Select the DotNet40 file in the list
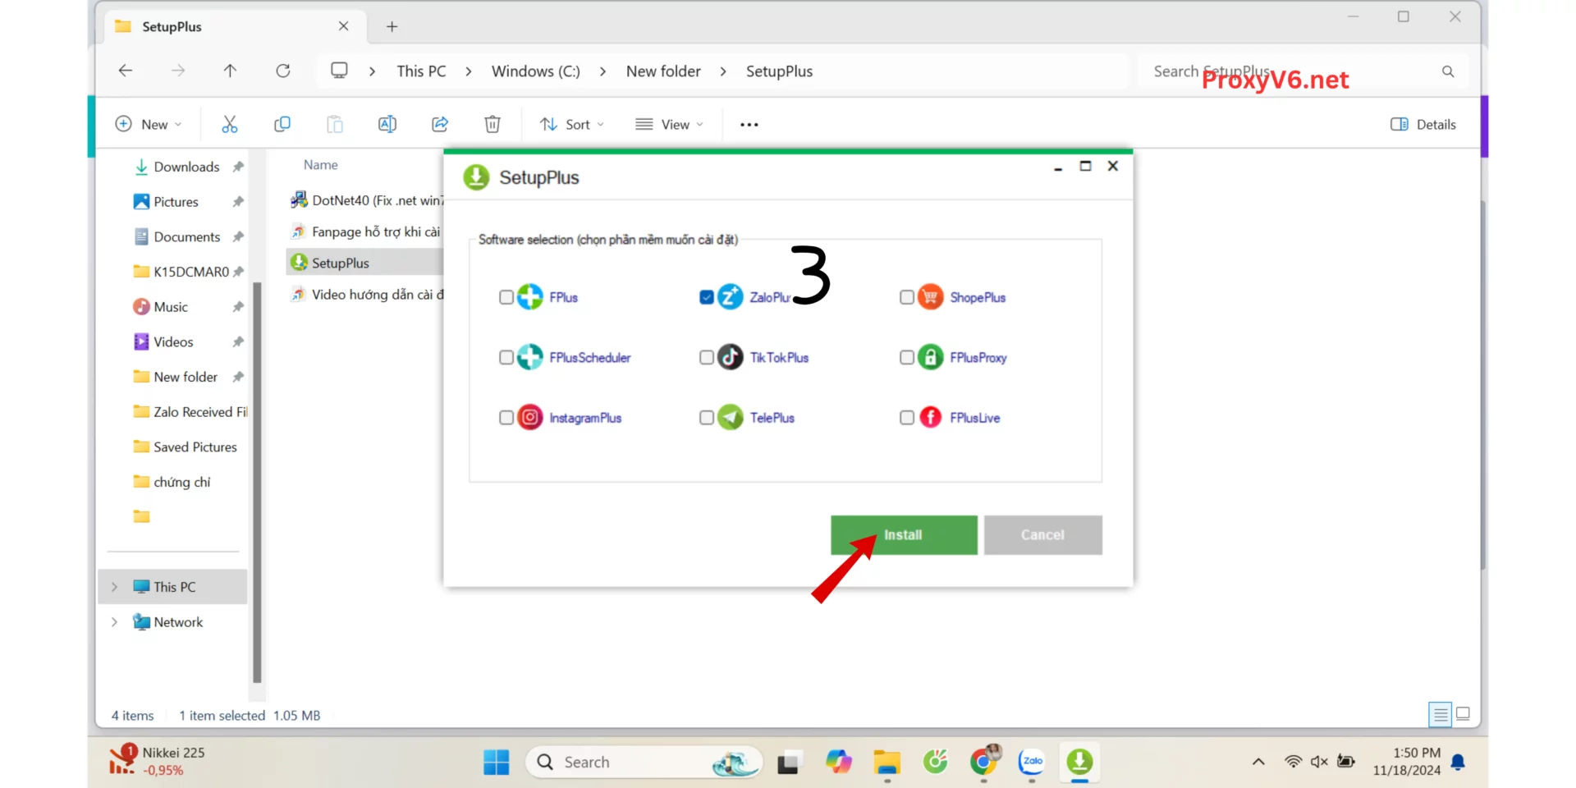Screen dimensions: 1576x788 [366, 200]
